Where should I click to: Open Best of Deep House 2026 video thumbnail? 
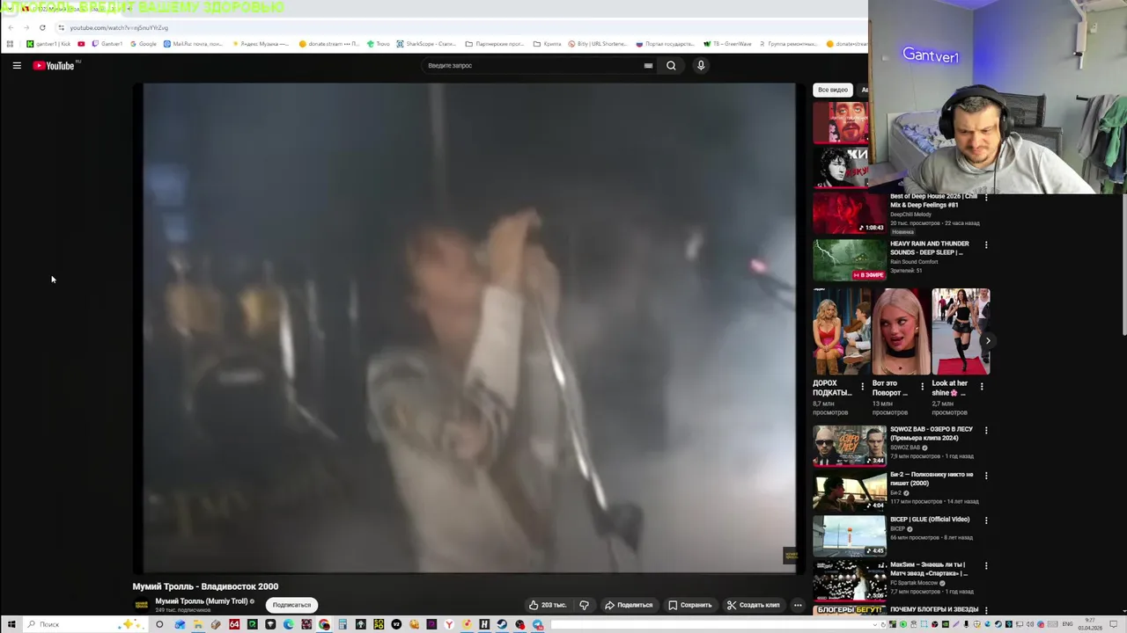pyautogui.click(x=849, y=214)
